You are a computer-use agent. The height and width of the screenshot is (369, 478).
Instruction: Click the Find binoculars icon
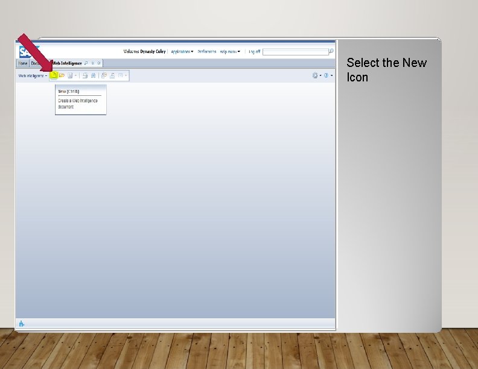[x=94, y=75]
